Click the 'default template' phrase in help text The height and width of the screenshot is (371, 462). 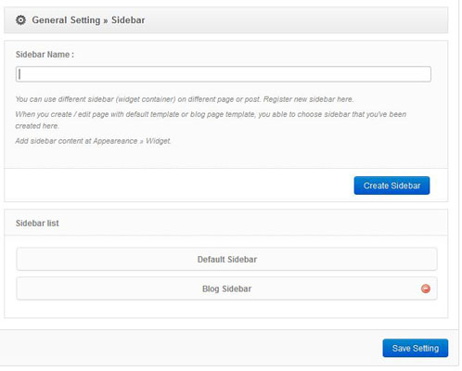(x=152, y=114)
